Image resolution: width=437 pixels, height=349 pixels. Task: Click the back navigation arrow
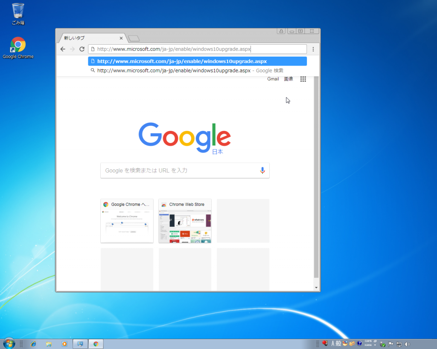pos(63,49)
